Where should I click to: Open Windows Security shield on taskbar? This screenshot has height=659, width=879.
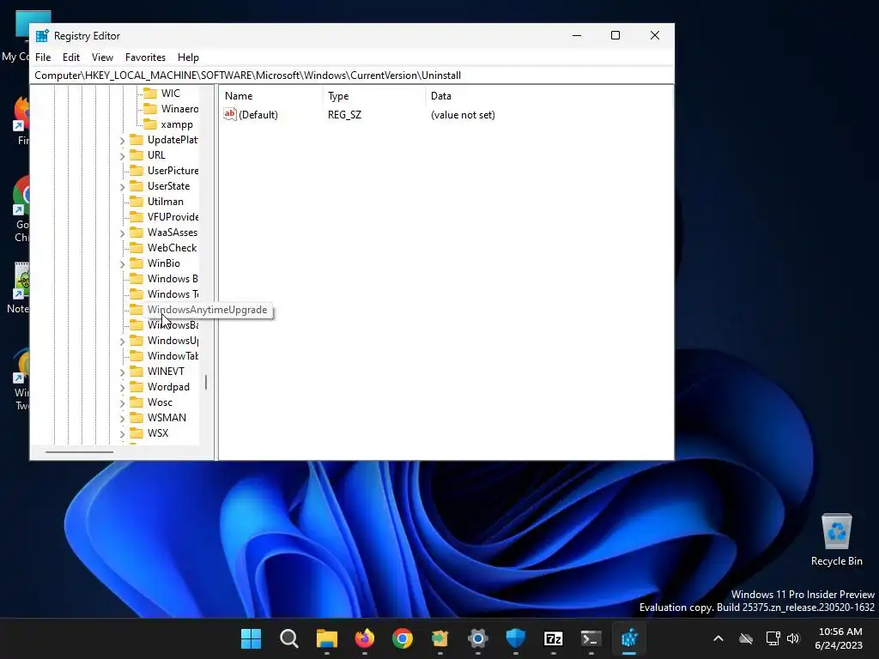point(516,638)
